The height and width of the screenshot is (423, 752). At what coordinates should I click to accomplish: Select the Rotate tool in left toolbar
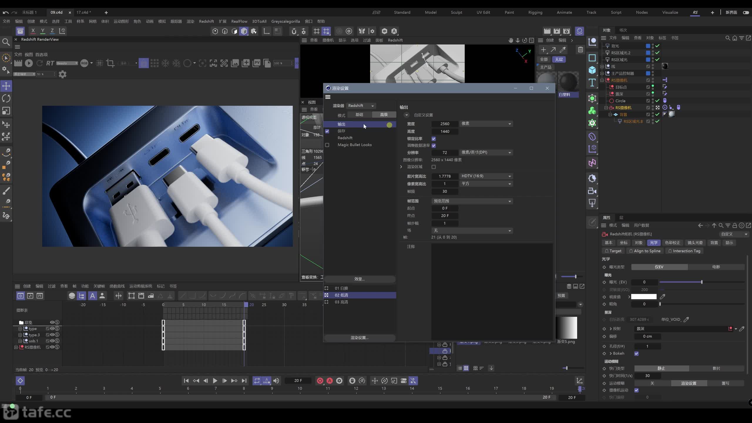click(x=6, y=98)
